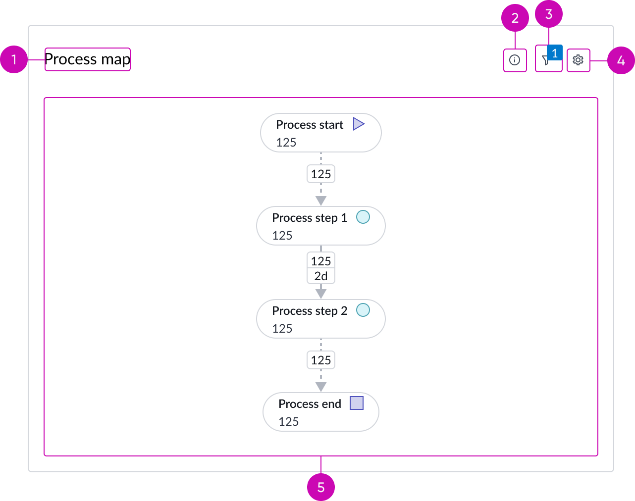Select the Process step 1 node label
The width and height of the screenshot is (635, 501).
pyautogui.click(x=310, y=218)
